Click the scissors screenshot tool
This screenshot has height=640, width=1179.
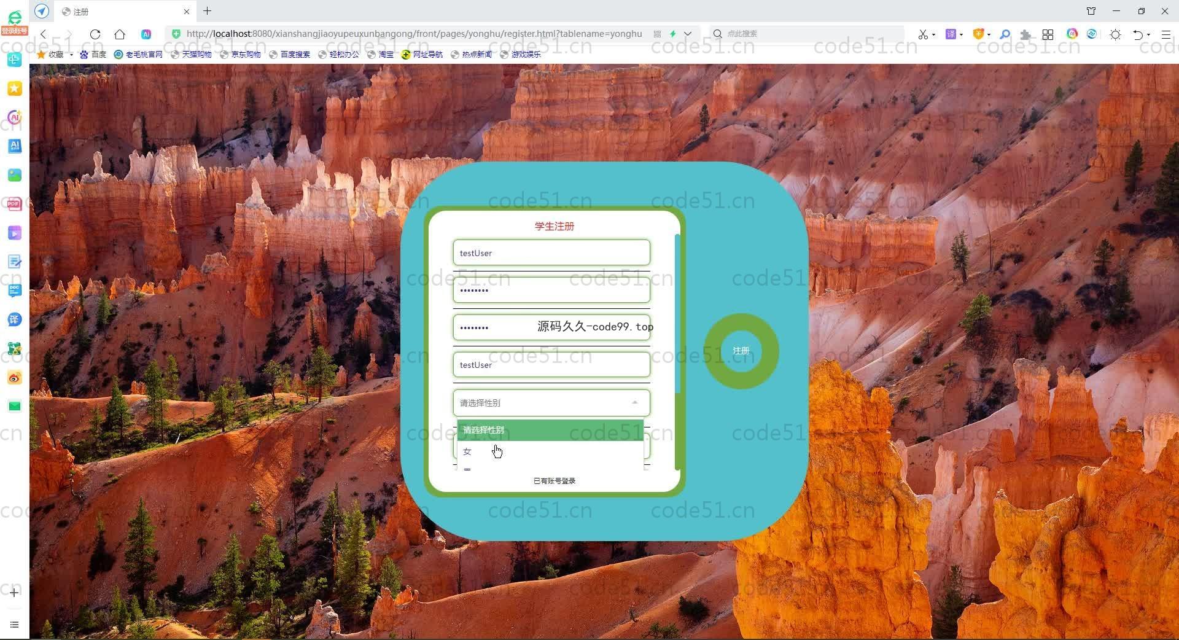pos(923,34)
